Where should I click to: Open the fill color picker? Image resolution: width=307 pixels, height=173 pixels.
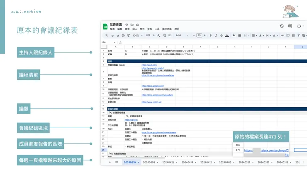point(234,35)
